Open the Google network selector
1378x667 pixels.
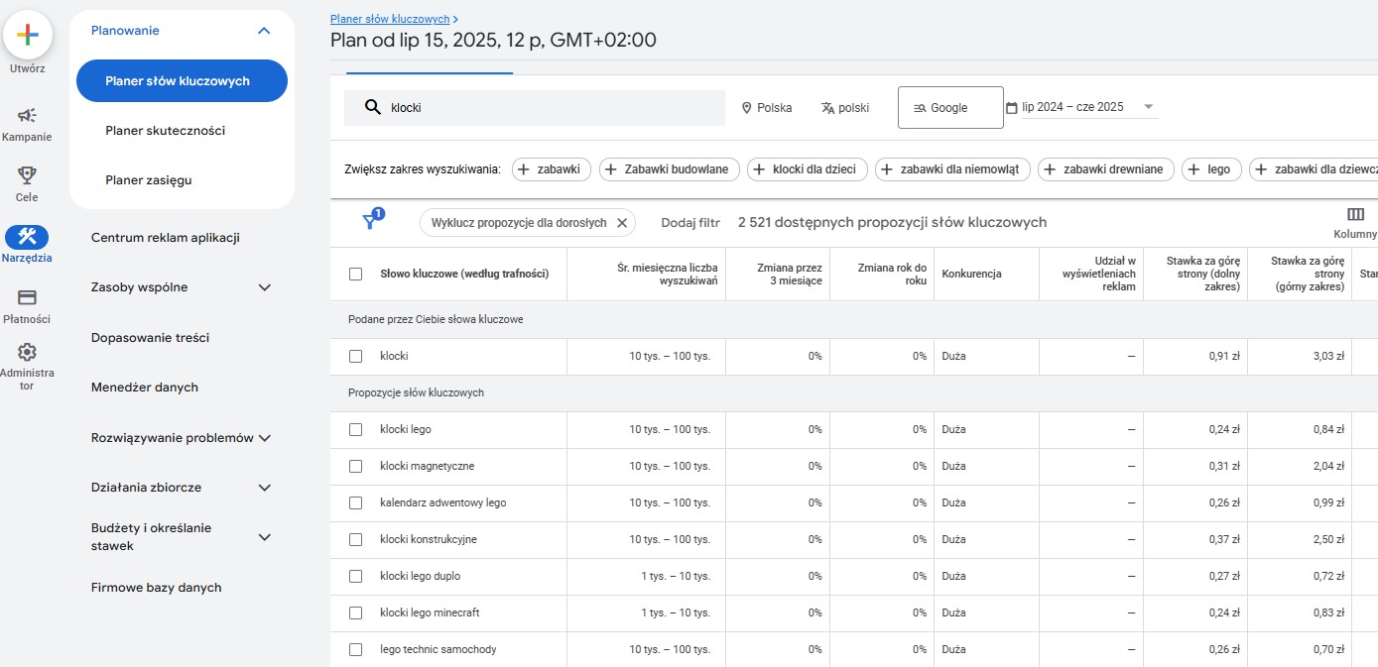pyautogui.click(x=950, y=107)
